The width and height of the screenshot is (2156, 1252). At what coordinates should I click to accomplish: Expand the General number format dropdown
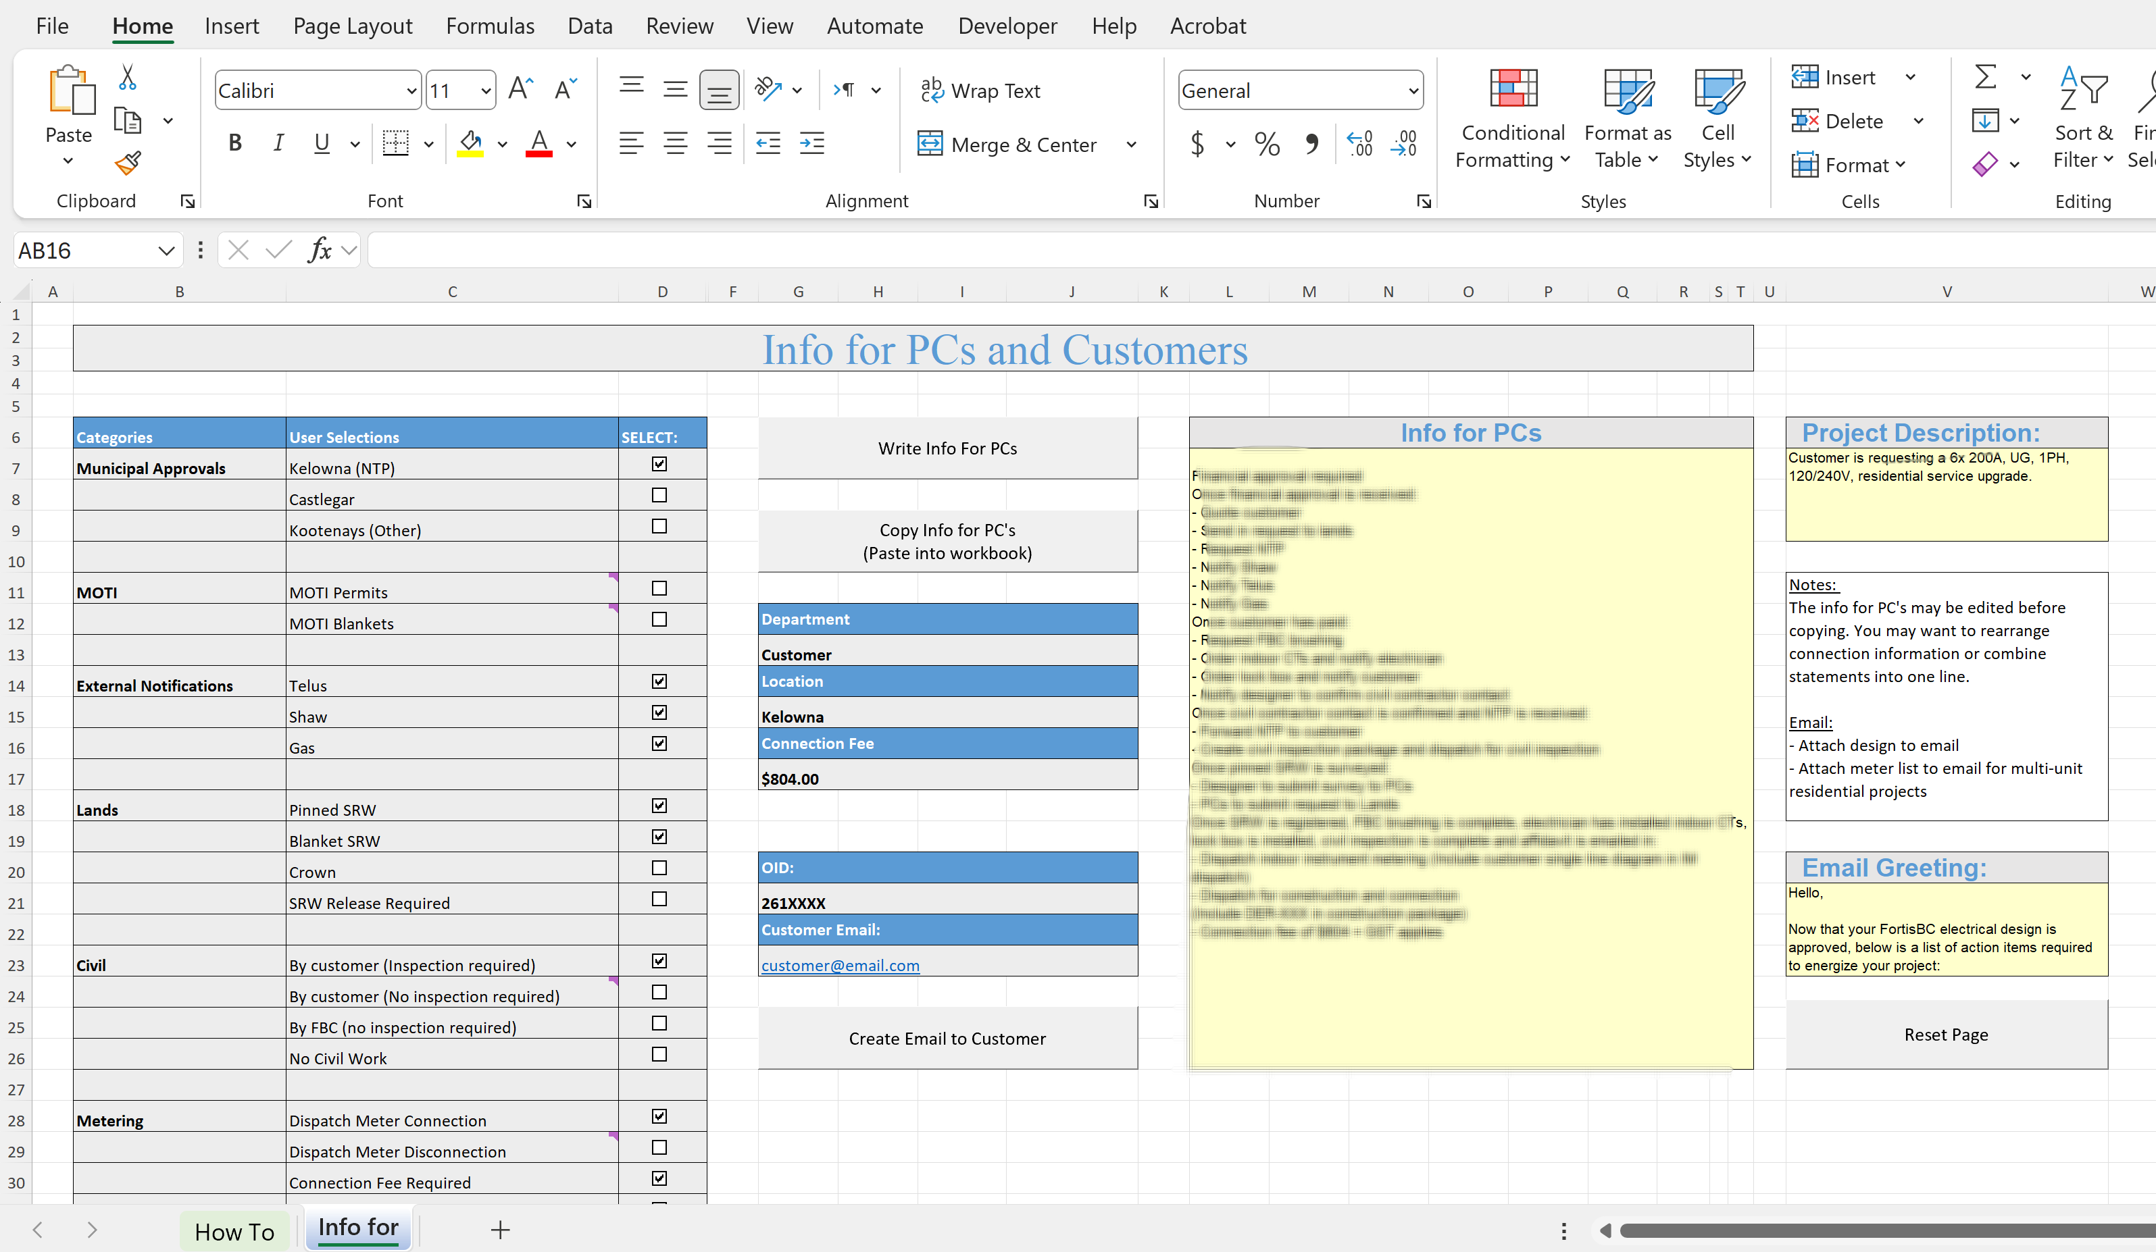click(x=1413, y=90)
